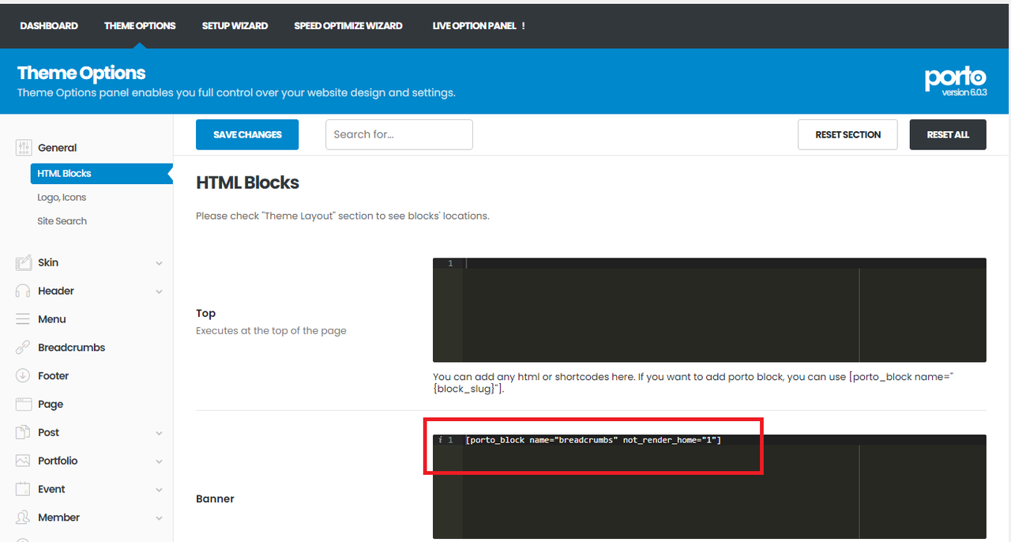Screen dimensions: 1011x542
Task: Click the Member users icon
Action: [23, 518]
